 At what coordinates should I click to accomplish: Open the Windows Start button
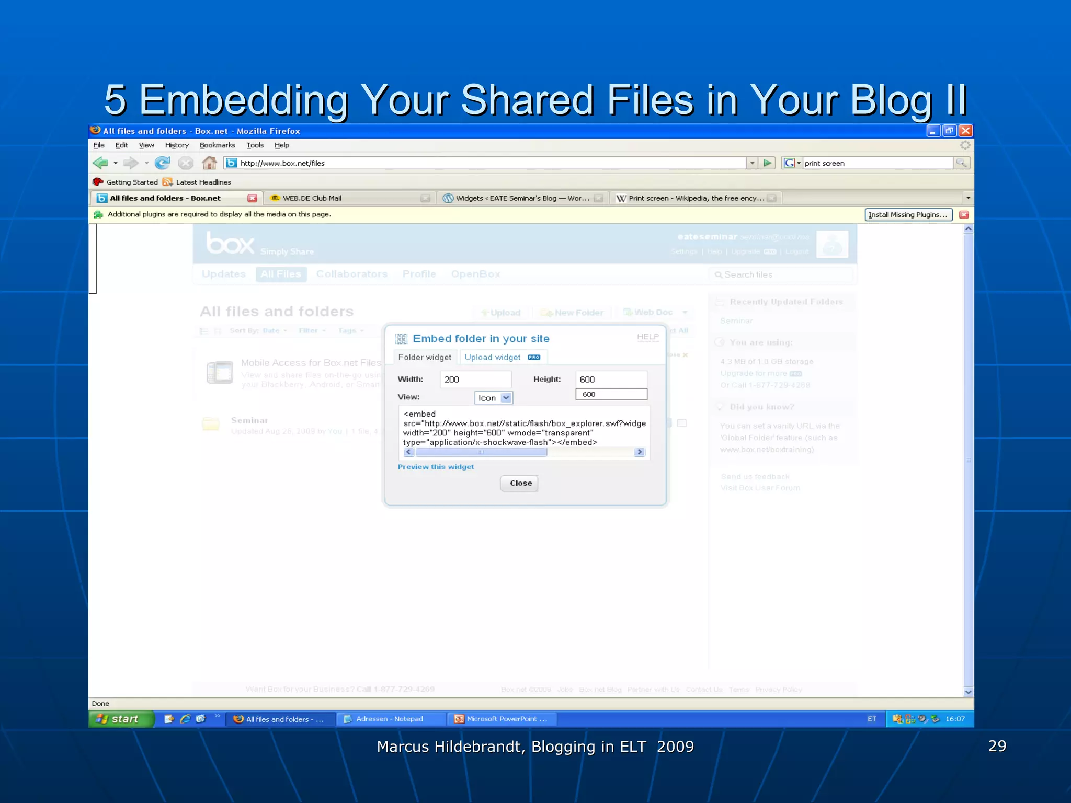122,719
